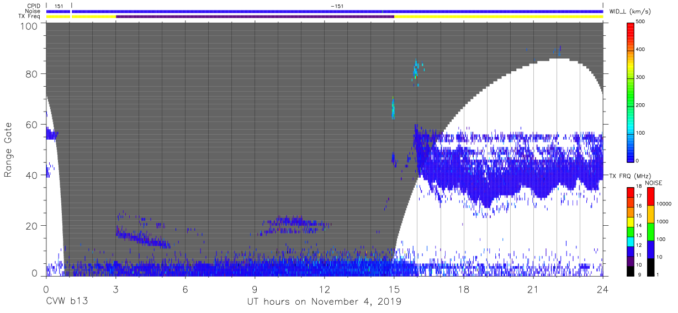Click the cyan echo cluster near gate 82

pos(417,70)
